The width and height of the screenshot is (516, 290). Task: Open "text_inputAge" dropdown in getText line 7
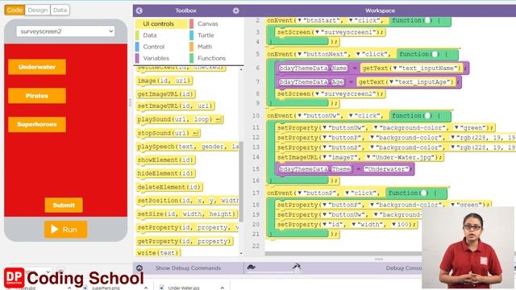pyautogui.click(x=391, y=82)
